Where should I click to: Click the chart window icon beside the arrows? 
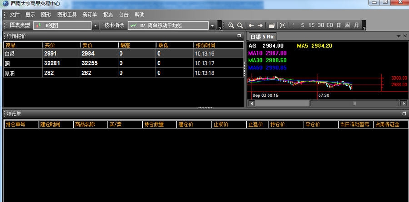click(272, 25)
